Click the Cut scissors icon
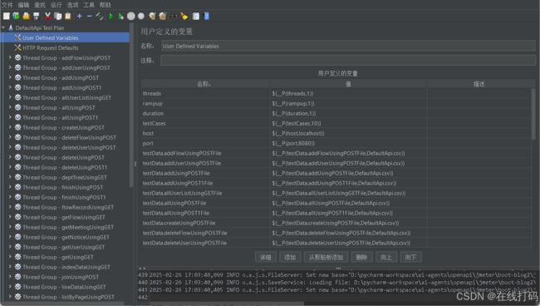 pyautogui.click(x=47, y=16)
